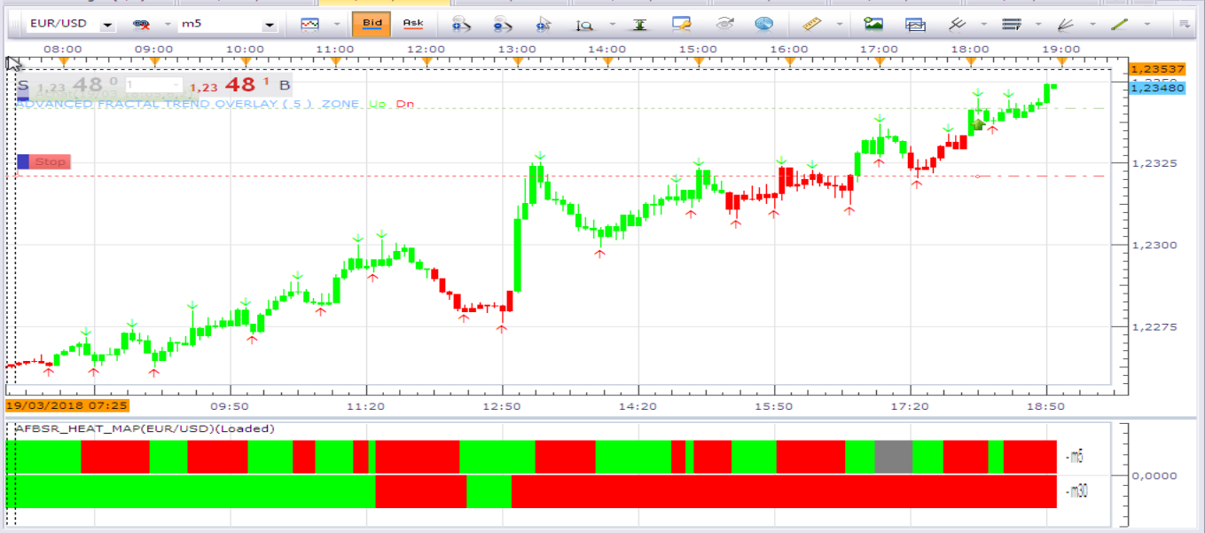The height and width of the screenshot is (533, 1205).
Task: Click the blue radar globe icon
Action: (763, 24)
